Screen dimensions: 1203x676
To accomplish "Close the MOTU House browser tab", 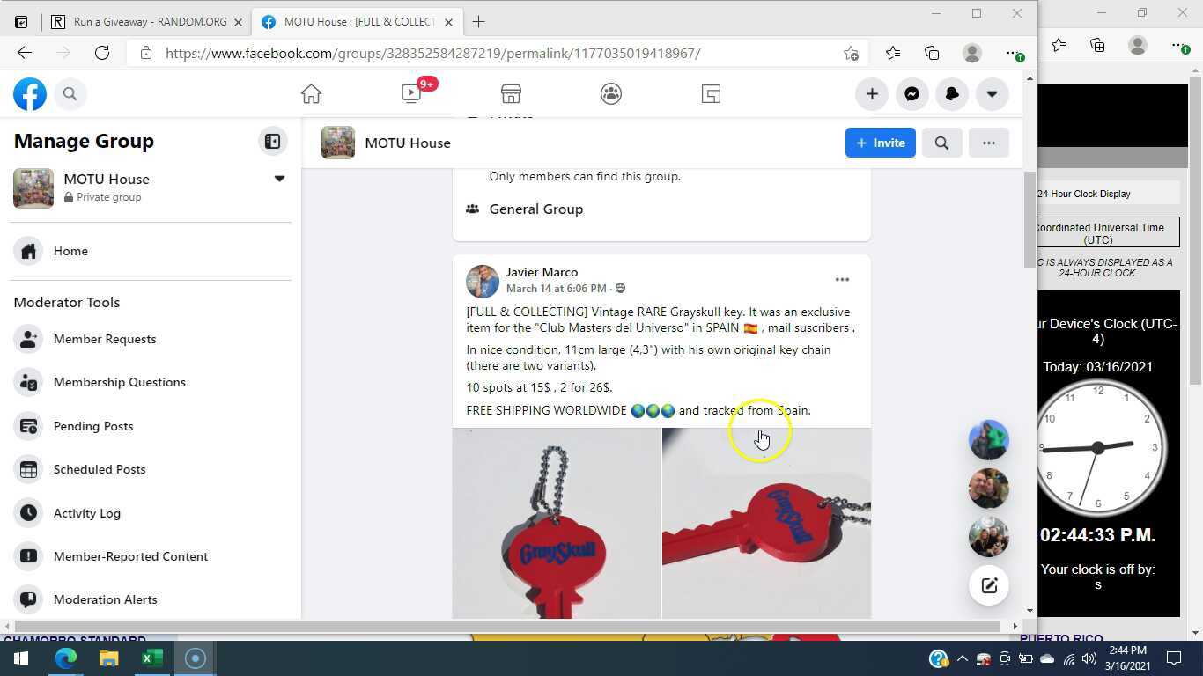I will tap(448, 22).
